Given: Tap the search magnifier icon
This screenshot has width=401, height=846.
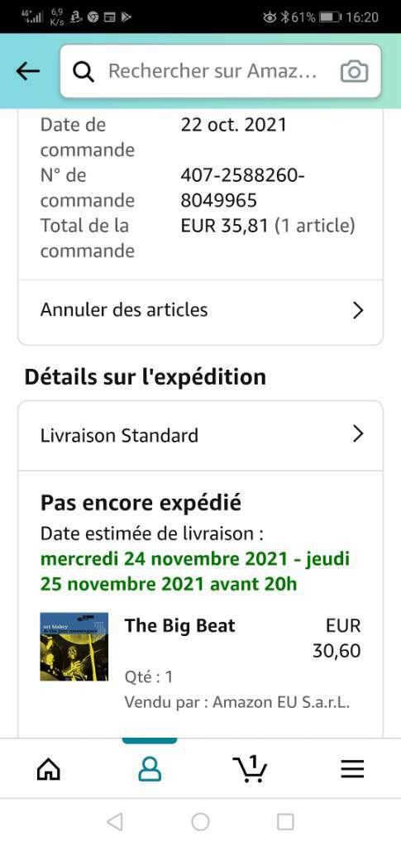Looking at the screenshot, I should tap(84, 72).
